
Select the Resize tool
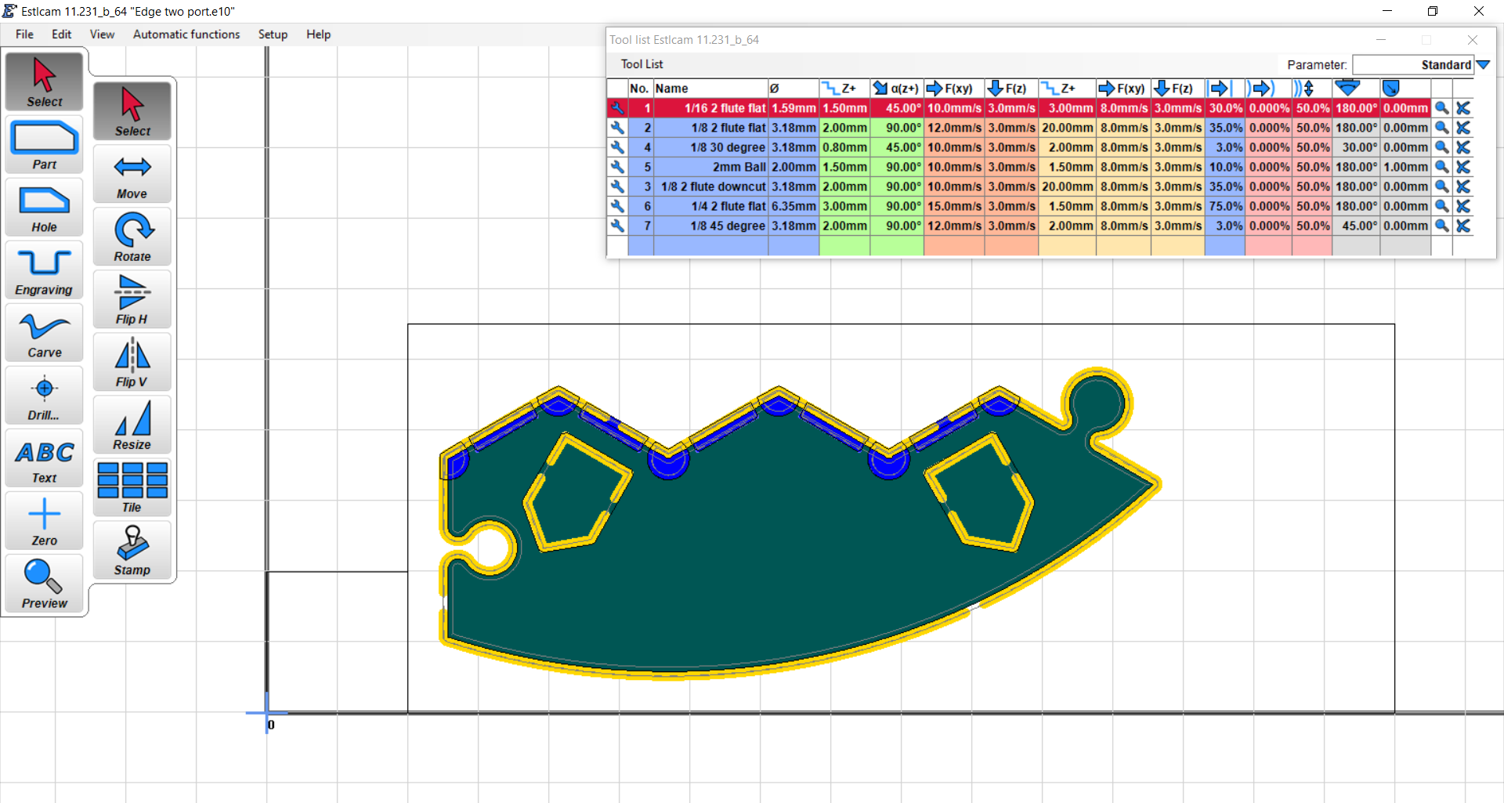[x=132, y=425]
